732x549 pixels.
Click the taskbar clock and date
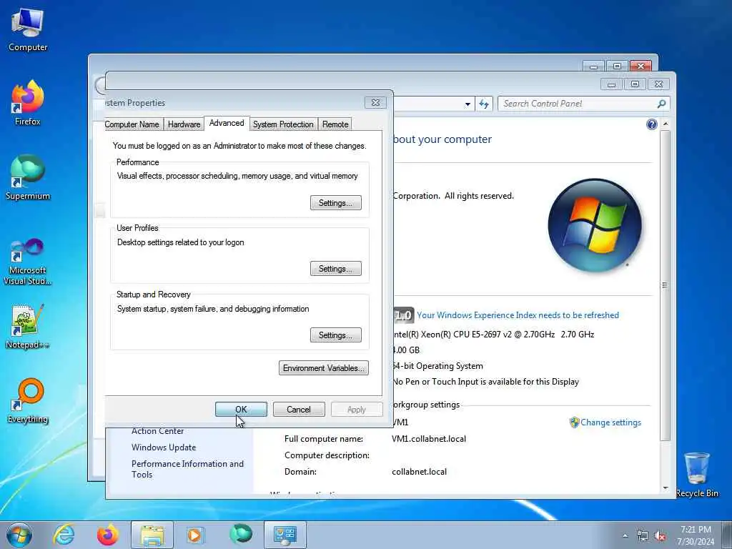(696, 535)
